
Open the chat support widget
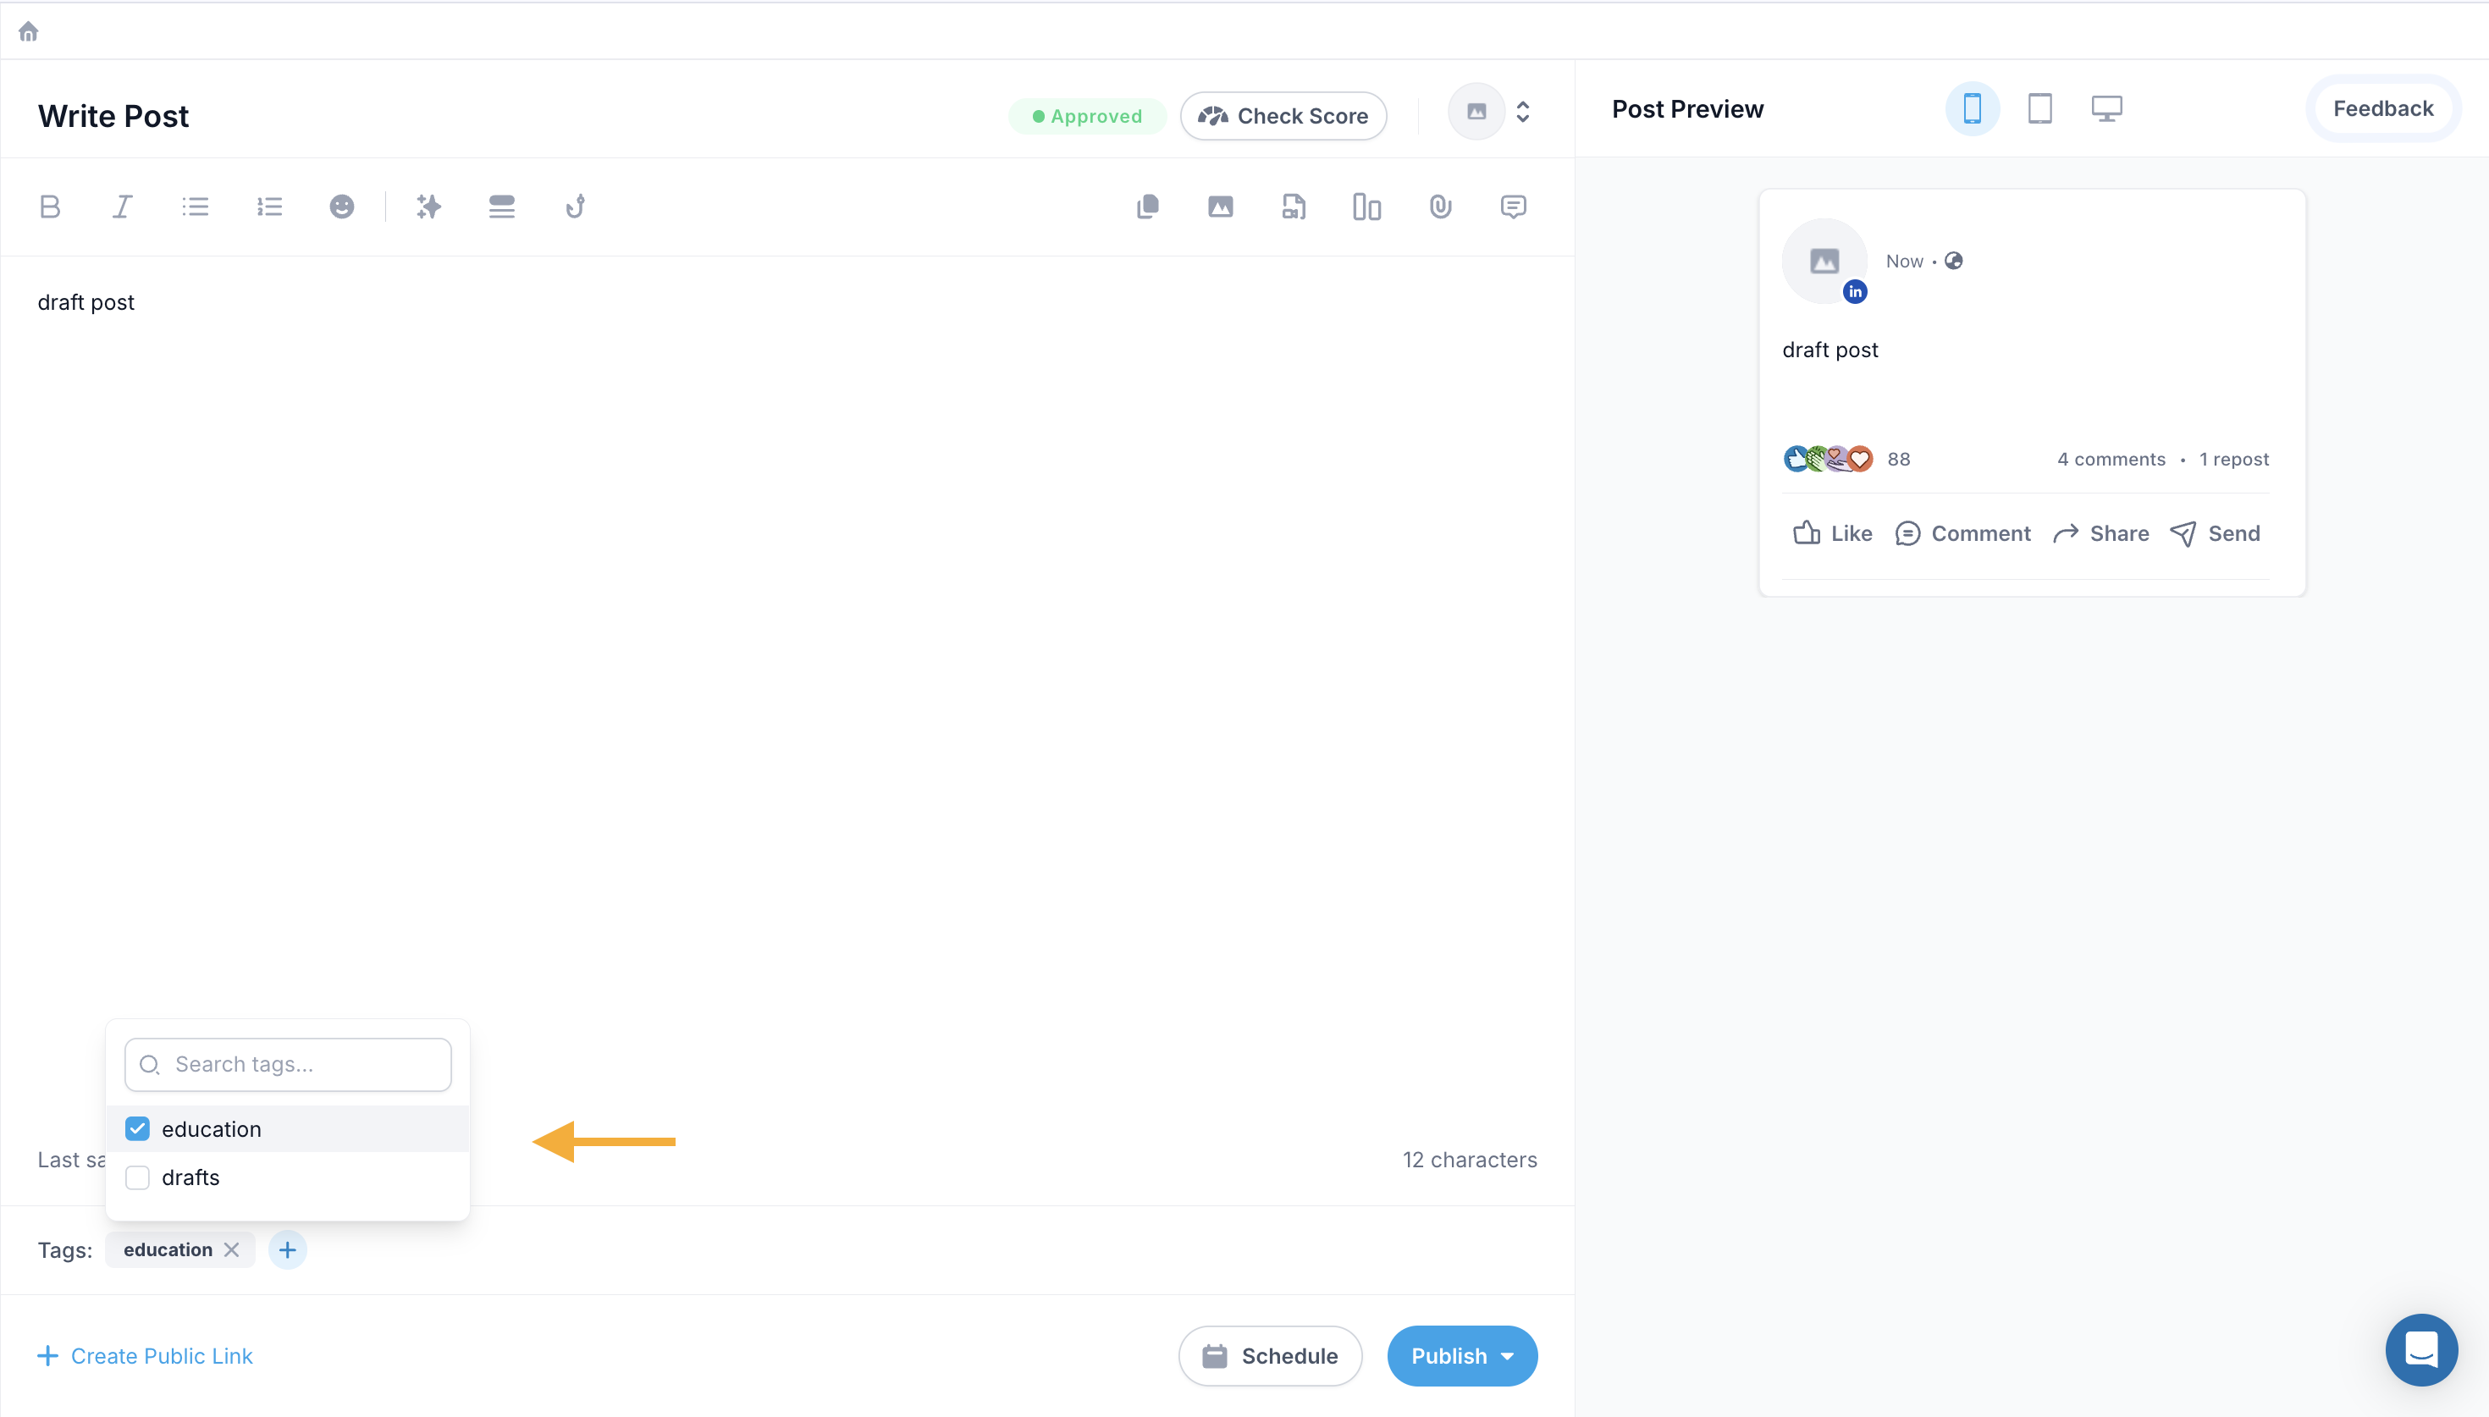point(2421,1350)
